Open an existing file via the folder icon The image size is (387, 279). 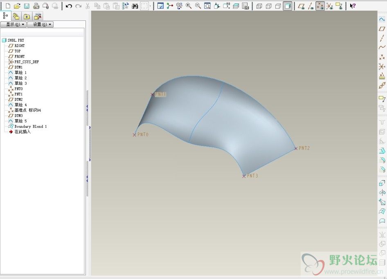(17, 6)
